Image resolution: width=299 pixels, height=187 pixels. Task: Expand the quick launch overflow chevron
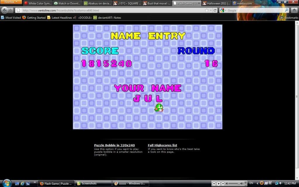point(34,182)
